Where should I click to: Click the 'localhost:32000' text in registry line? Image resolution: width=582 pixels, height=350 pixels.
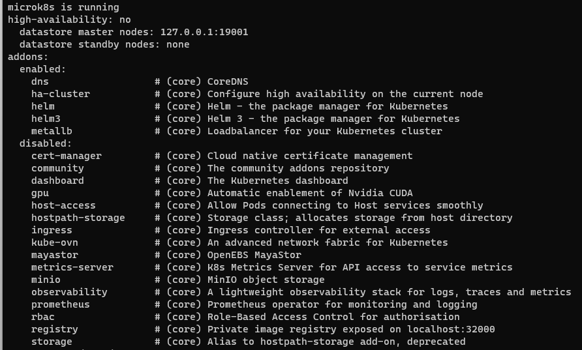[x=451, y=329]
